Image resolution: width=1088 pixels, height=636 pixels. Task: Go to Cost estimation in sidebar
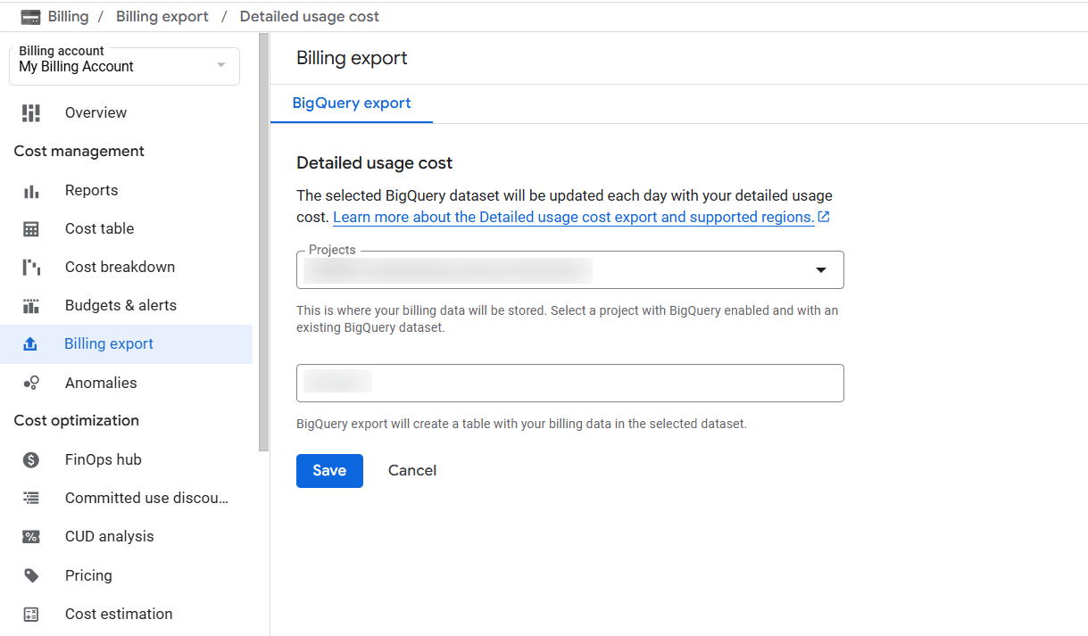pos(119,614)
